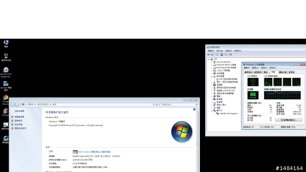Click the CPU usage meter in Task Manager
The height and width of the screenshot is (172, 306).
tap(253, 82)
